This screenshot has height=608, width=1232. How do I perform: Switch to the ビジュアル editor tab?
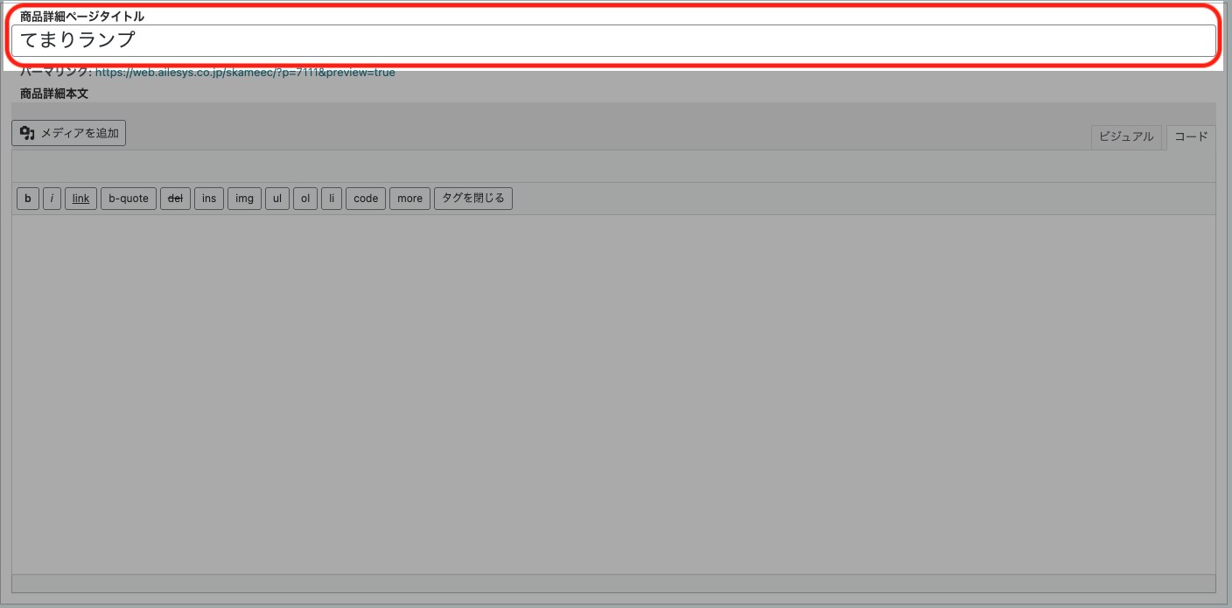[x=1126, y=137]
